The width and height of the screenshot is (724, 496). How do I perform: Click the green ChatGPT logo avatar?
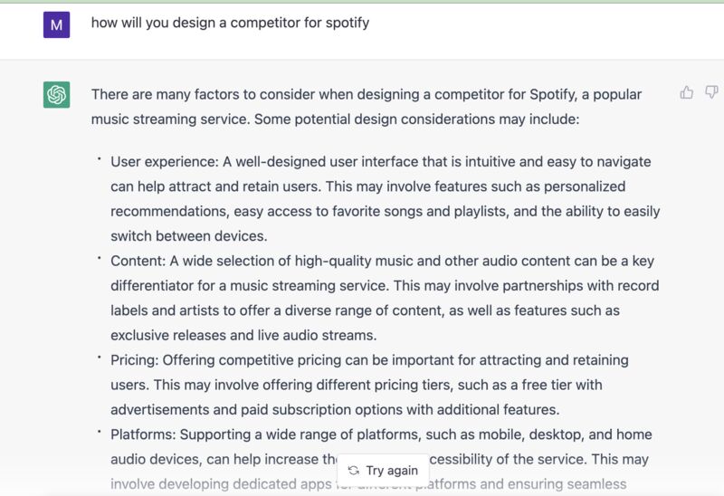(x=57, y=95)
